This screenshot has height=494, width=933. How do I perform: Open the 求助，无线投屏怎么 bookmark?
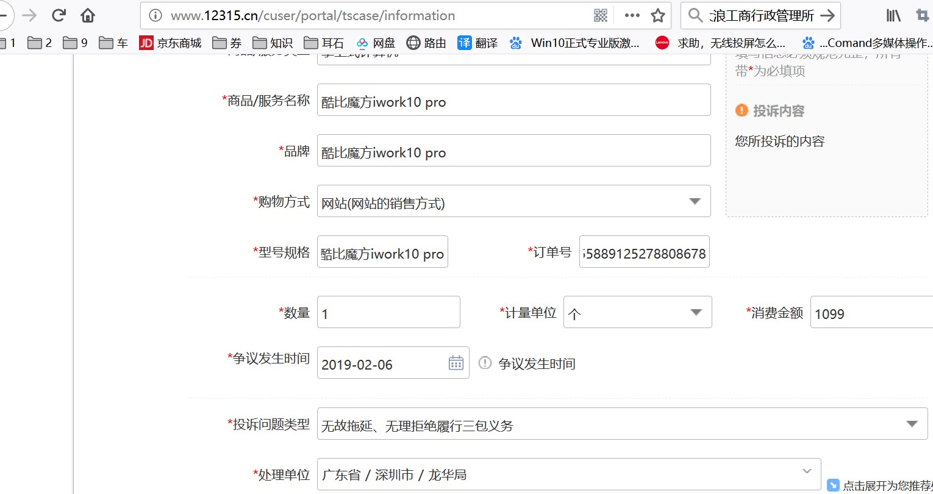click(x=720, y=43)
